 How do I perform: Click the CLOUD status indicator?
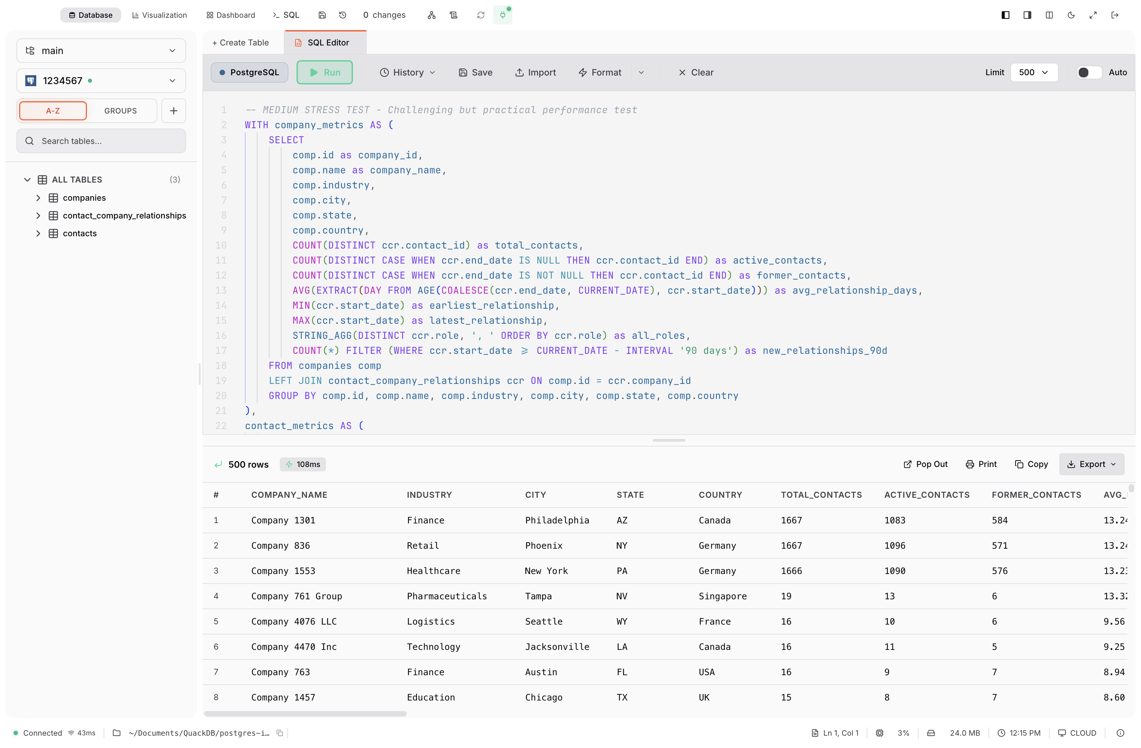[x=1077, y=733]
